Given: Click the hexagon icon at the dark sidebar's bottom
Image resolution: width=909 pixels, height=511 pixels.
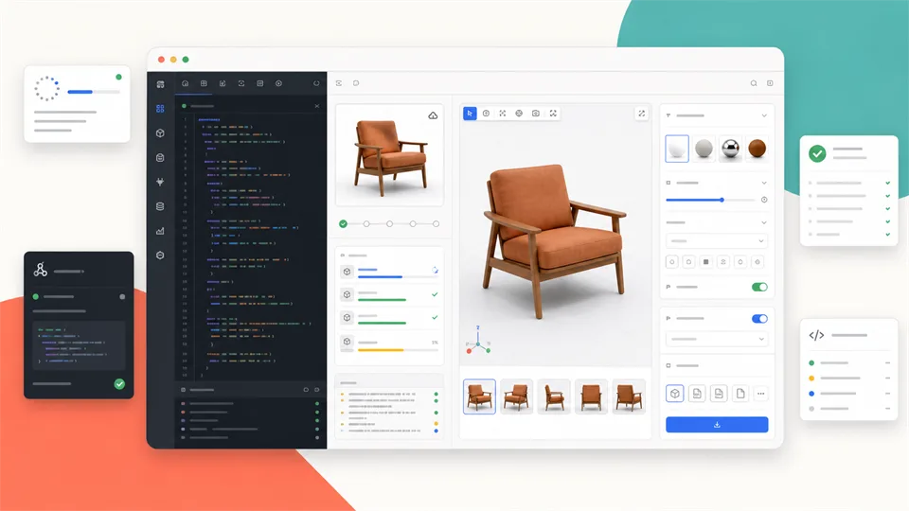Looking at the screenshot, I should pyautogui.click(x=160, y=255).
